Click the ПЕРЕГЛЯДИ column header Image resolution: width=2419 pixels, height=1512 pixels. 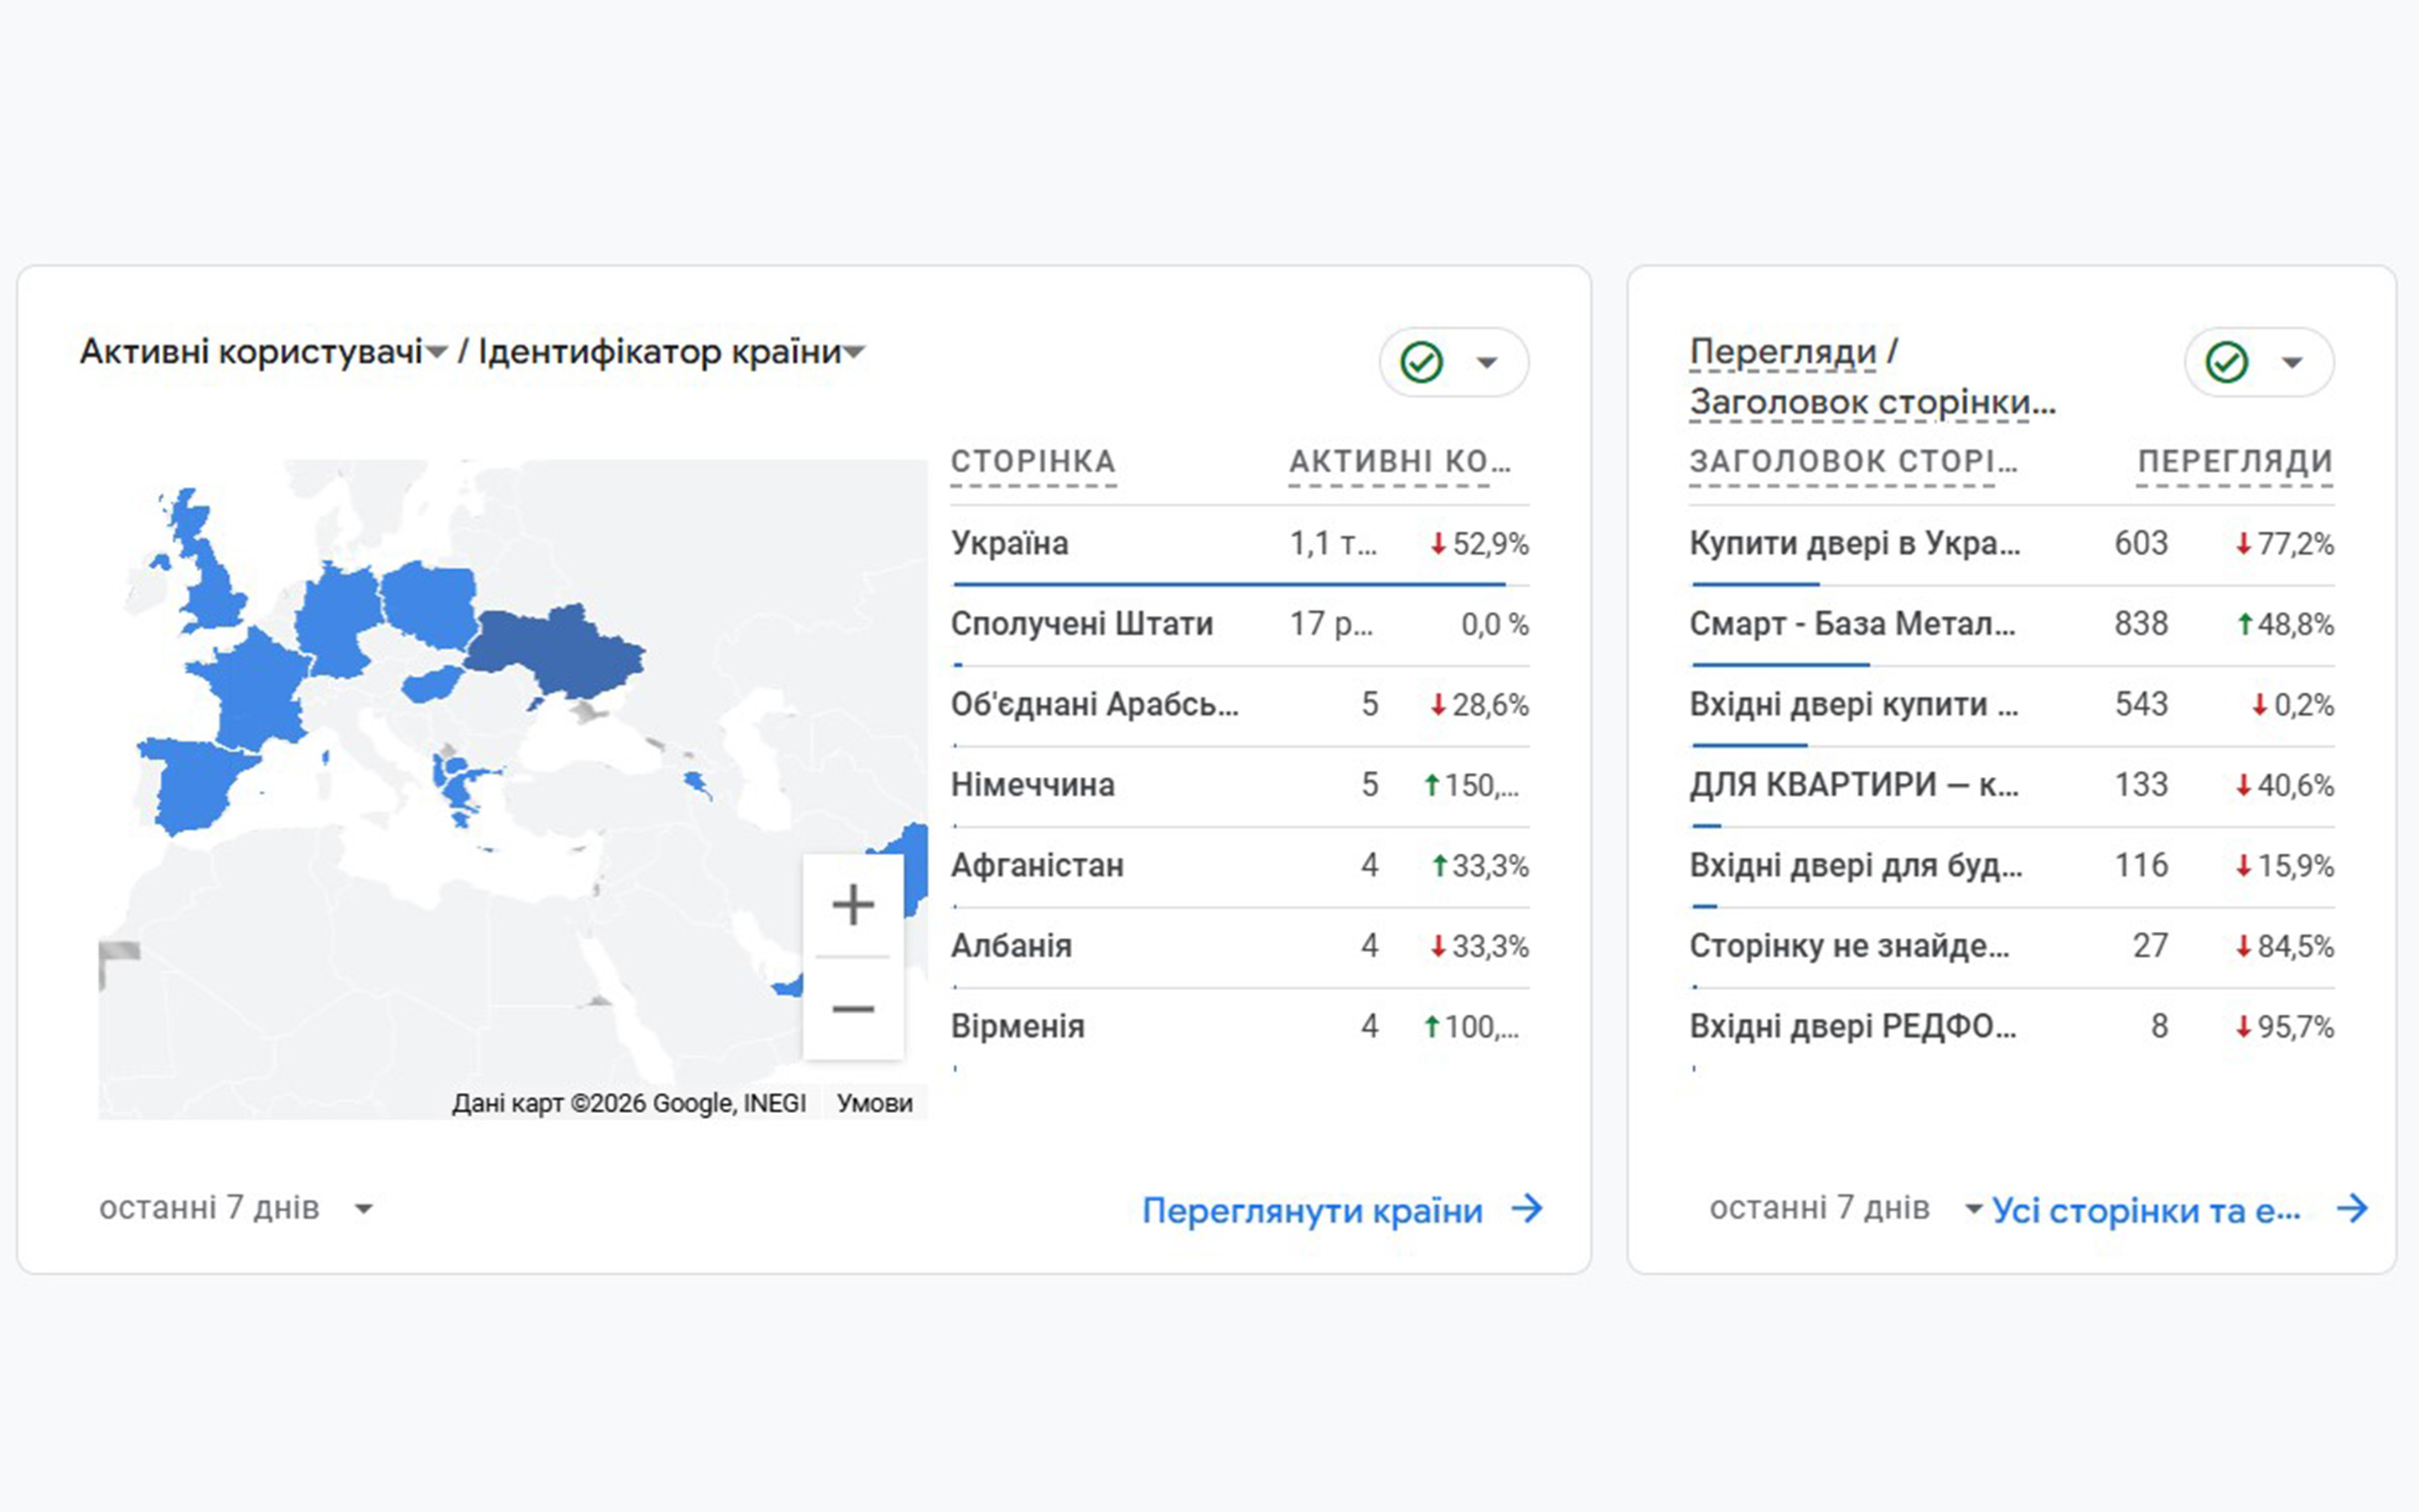pyautogui.click(x=2235, y=462)
